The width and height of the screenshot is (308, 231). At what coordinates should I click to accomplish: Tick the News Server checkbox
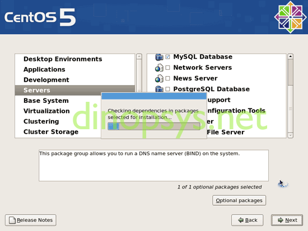coord(167,78)
